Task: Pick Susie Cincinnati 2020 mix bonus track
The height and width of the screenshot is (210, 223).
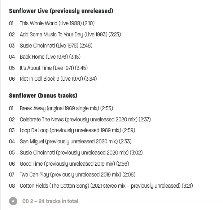Action: click(x=81, y=153)
